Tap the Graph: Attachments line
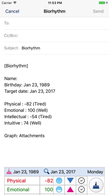Viewport: 109px width, 195px height. coord(24,136)
